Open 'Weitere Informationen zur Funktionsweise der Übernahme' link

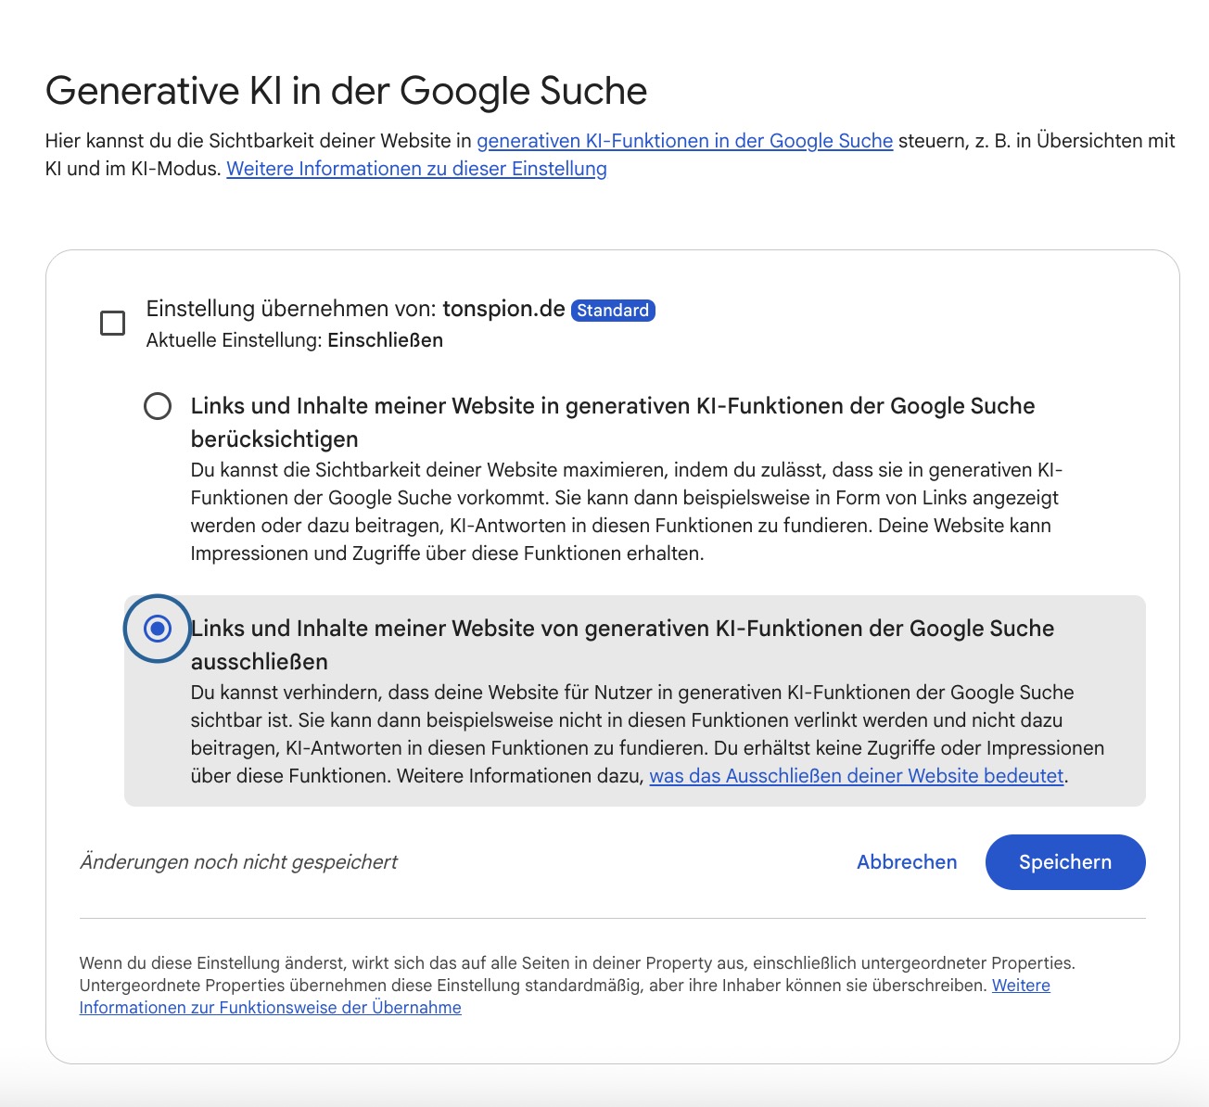(x=565, y=997)
